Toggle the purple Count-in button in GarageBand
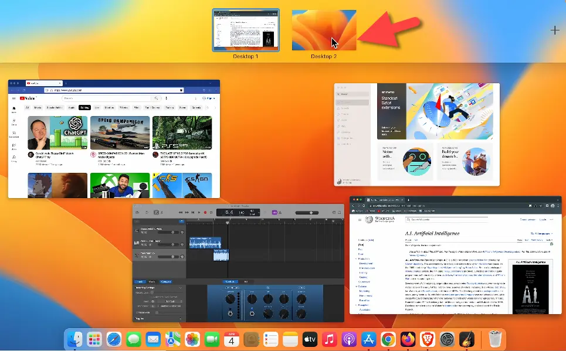Image resolution: width=566 pixels, height=351 pixels. (x=274, y=213)
